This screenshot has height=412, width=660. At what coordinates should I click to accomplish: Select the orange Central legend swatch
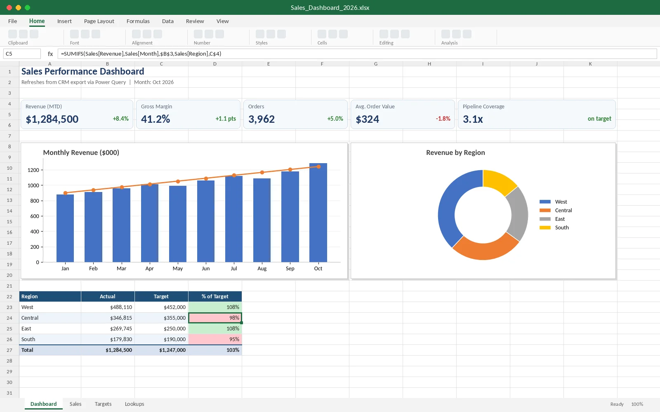point(545,211)
